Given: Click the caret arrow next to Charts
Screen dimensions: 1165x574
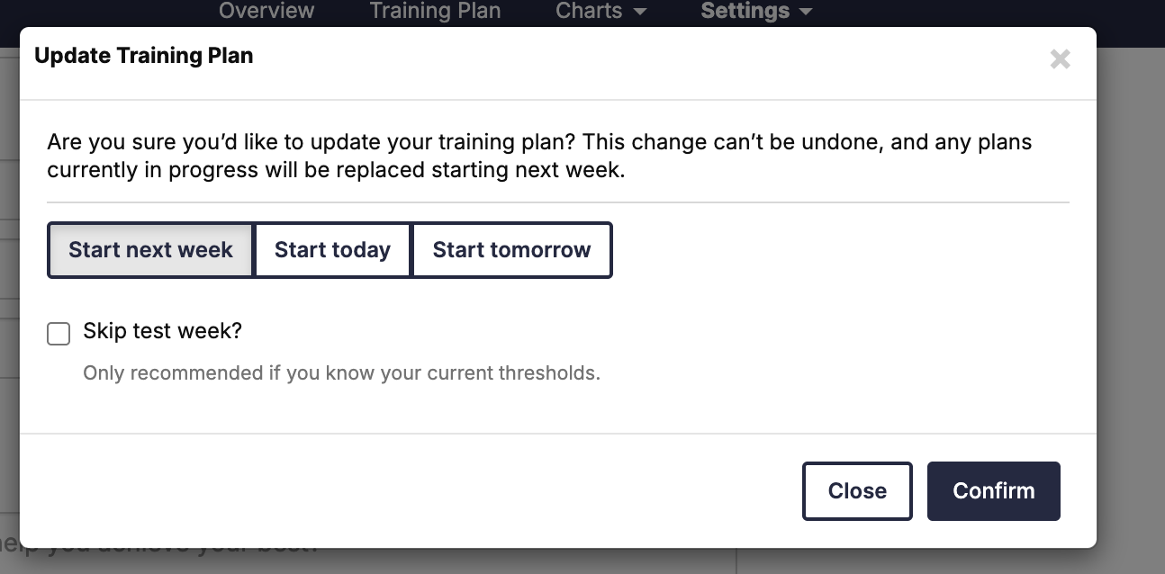Looking at the screenshot, I should point(640,12).
